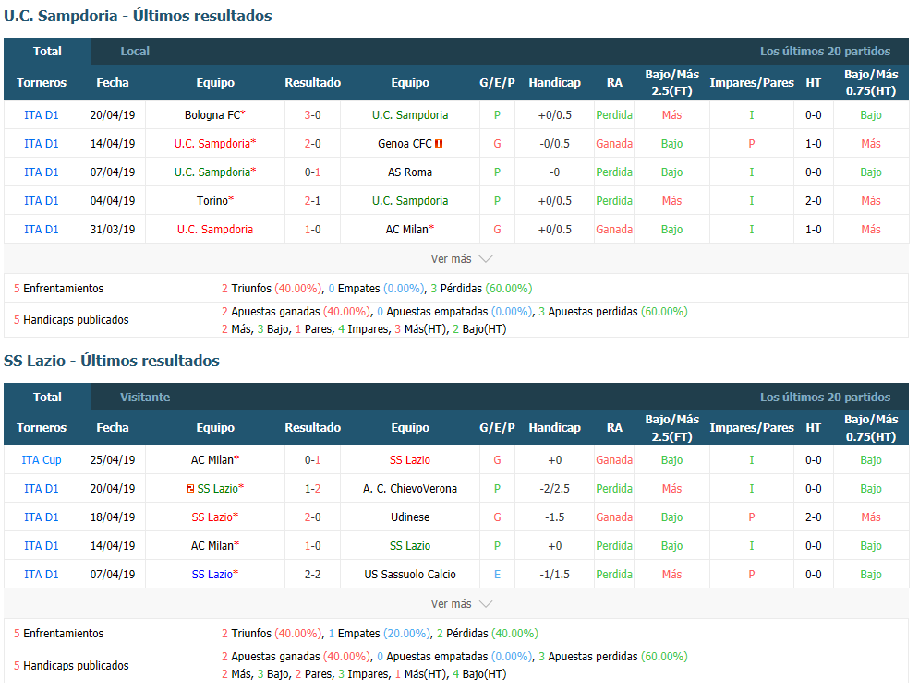This screenshot has width=919, height=689.
Task: Select Bologna FC team name
Action: point(212,115)
